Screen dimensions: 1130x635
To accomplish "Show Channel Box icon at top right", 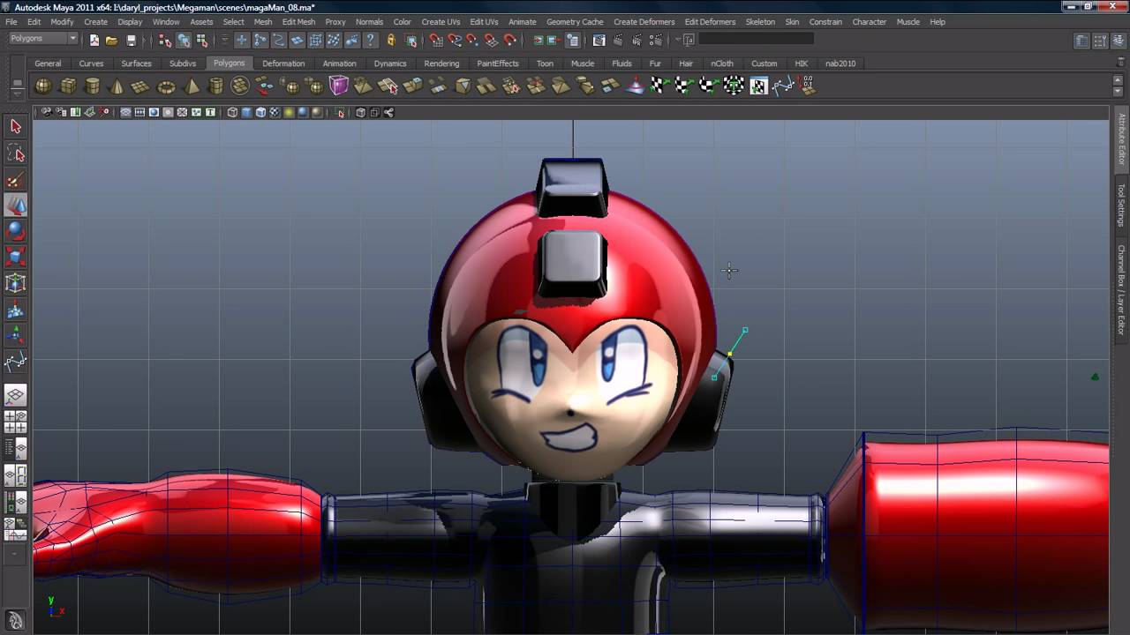I will click(x=1119, y=41).
